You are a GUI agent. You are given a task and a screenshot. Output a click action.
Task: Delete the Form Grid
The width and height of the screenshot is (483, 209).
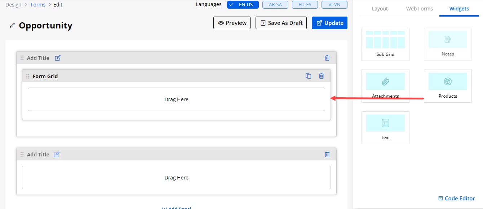pyautogui.click(x=321, y=76)
